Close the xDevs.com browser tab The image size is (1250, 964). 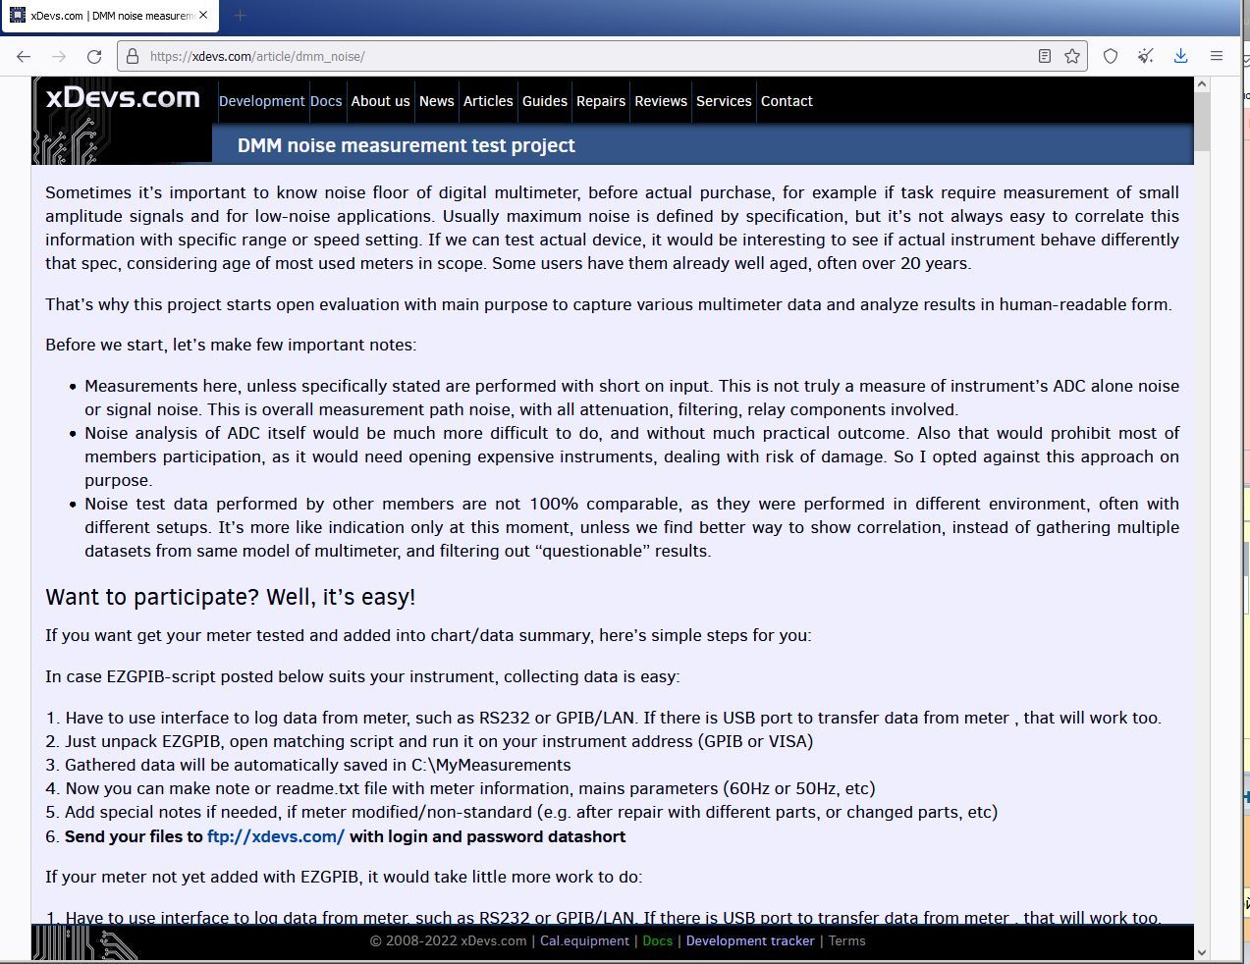[x=203, y=16]
